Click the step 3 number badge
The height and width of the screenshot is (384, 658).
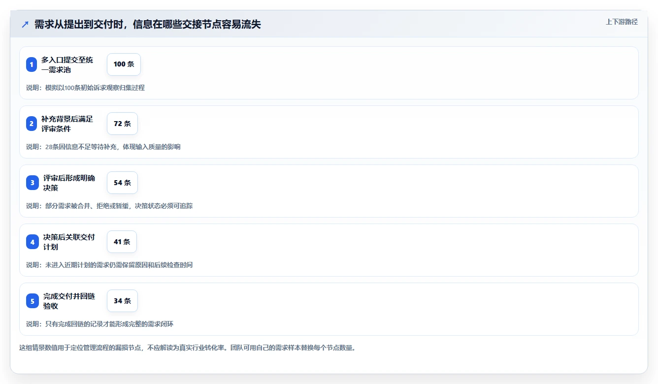[x=33, y=183]
